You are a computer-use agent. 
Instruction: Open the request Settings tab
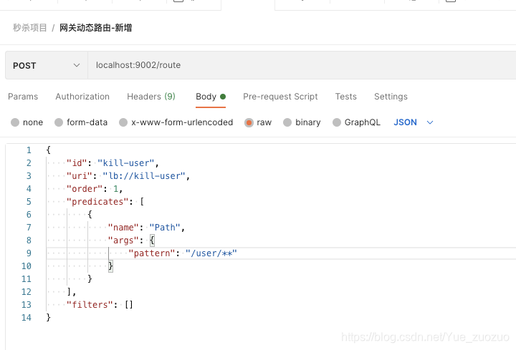[391, 97]
